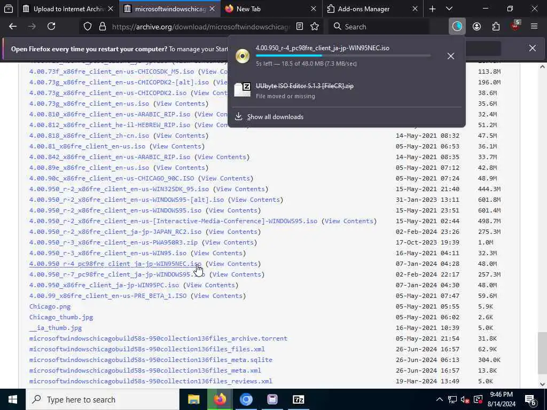Cancel the WIN95NEC.iso download
This screenshot has height=410, width=547.
pyautogui.click(x=451, y=56)
